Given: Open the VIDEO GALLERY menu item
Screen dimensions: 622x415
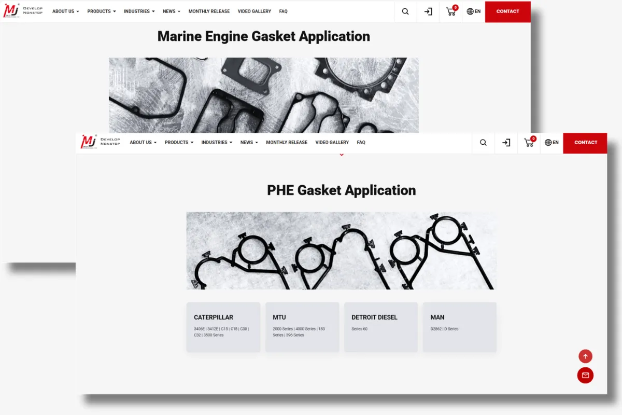Looking at the screenshot, I should pyautogui.click(x=332, y=142).
